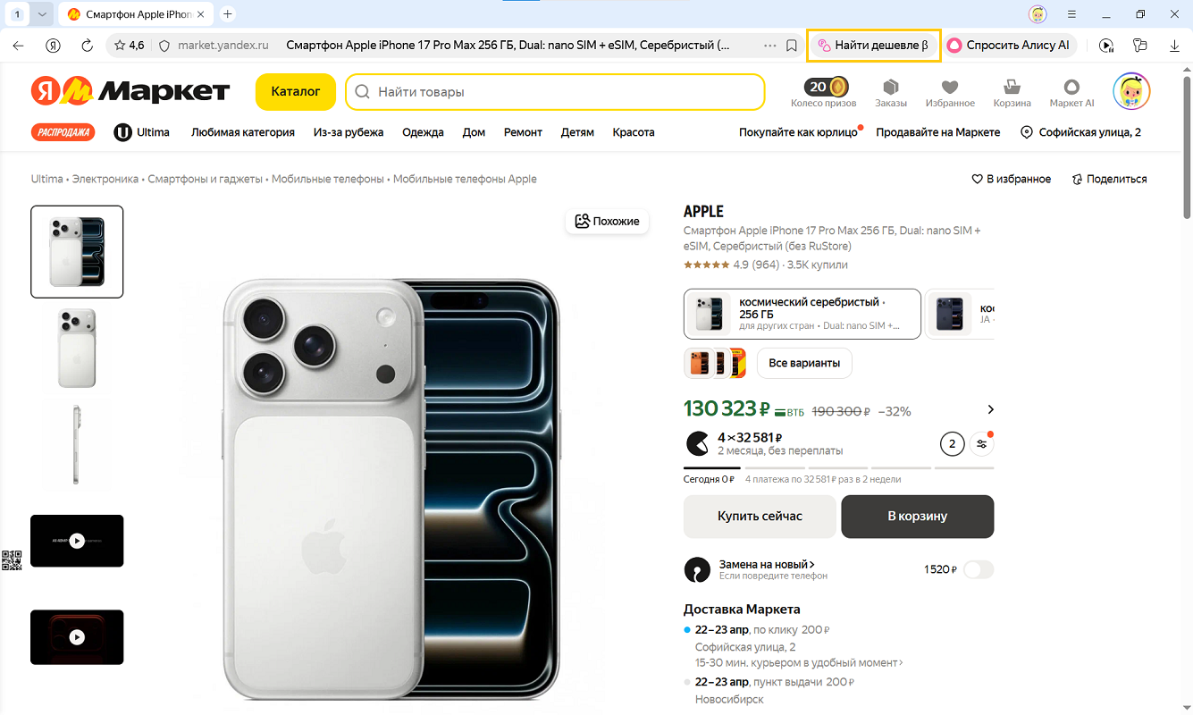Enable the Замена на новый toggle
The height and width of the screenshot is (715, 1193).
979,569
